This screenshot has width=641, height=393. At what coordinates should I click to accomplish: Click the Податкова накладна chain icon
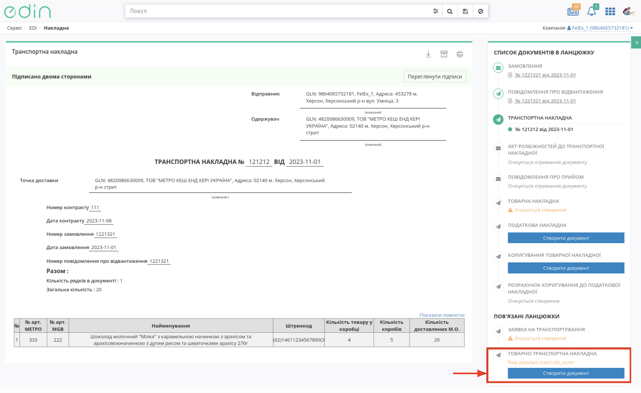point(498,227)
